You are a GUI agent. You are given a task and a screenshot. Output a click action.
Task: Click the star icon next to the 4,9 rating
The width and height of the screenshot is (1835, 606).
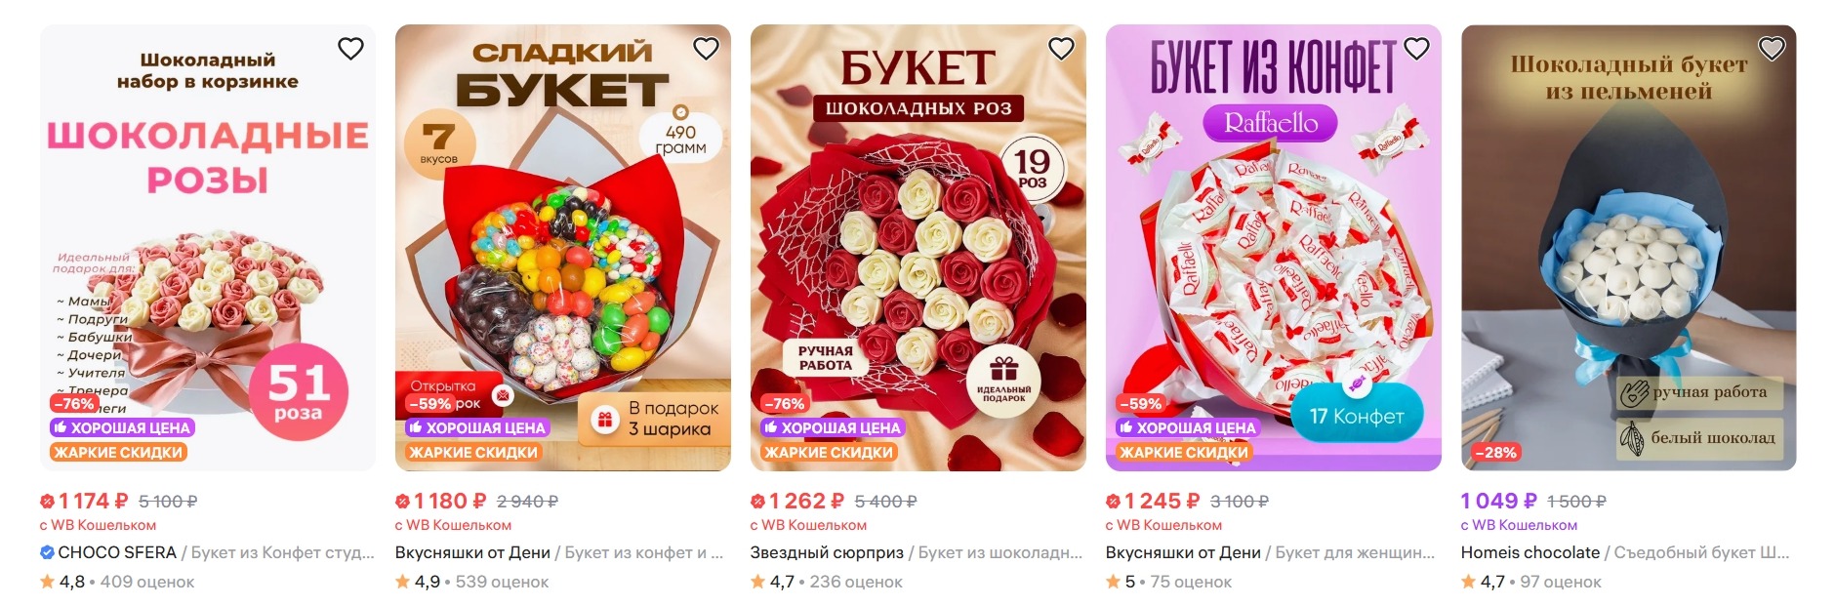pyautogui.click(x=402, y=582)
